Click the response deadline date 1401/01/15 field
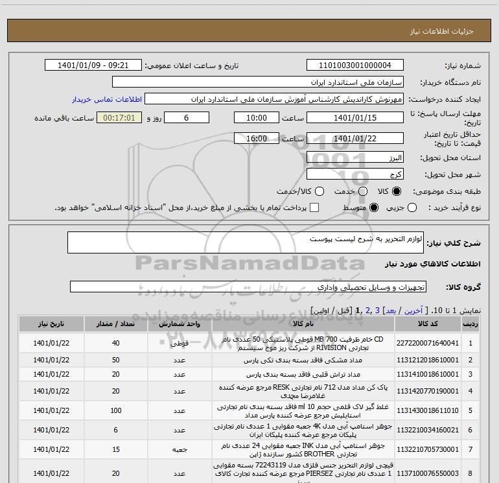 pos(355,117)
